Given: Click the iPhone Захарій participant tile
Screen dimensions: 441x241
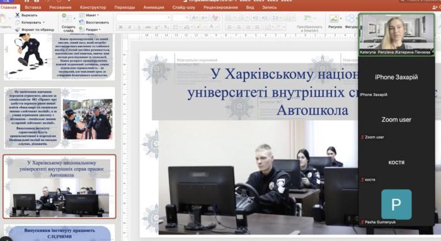Looking at the screenshot, I should click(x=396, y=77).
